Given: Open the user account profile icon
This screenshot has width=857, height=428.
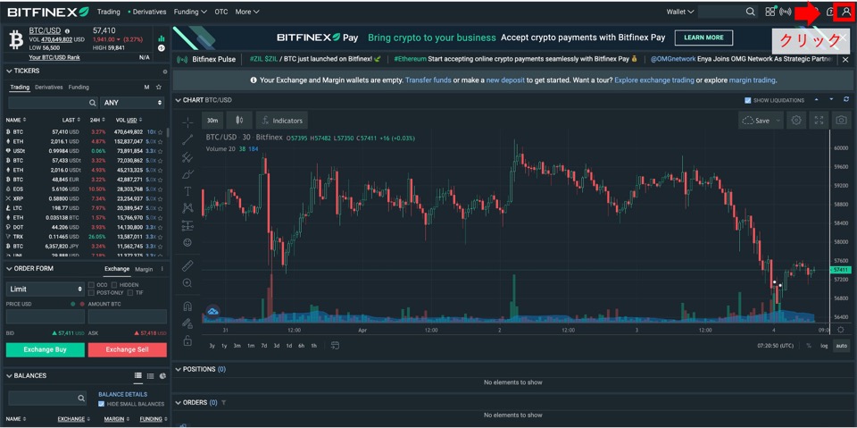Looking at the screenshot, I should click(846, 12).
